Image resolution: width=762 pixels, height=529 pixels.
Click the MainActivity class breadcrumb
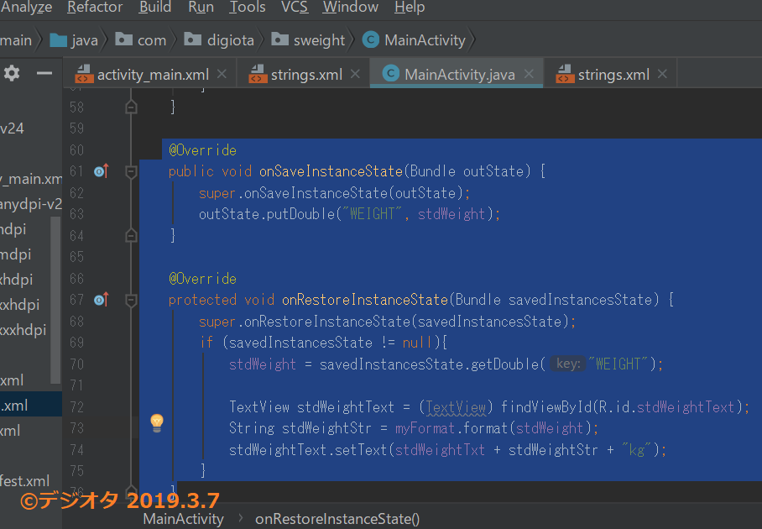(414, 39)
